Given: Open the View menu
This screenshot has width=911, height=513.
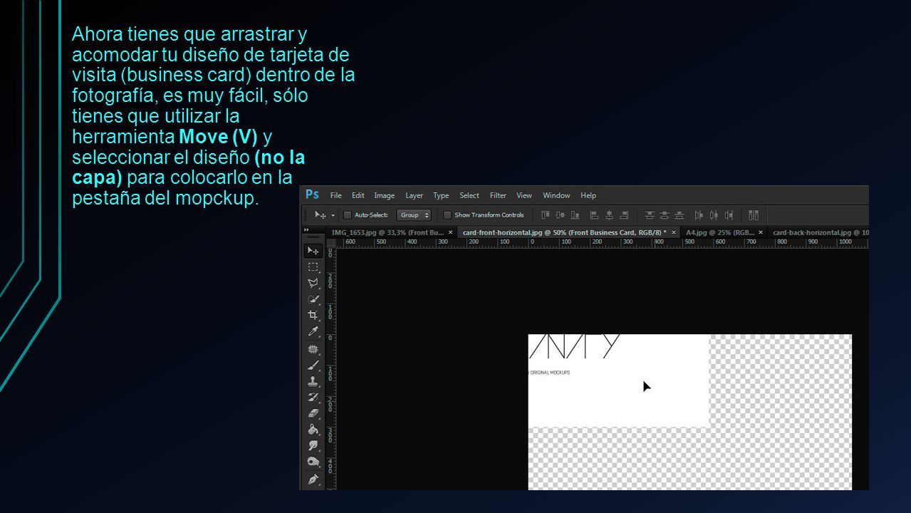Looking at the screenshot, I should coord(524,195).
